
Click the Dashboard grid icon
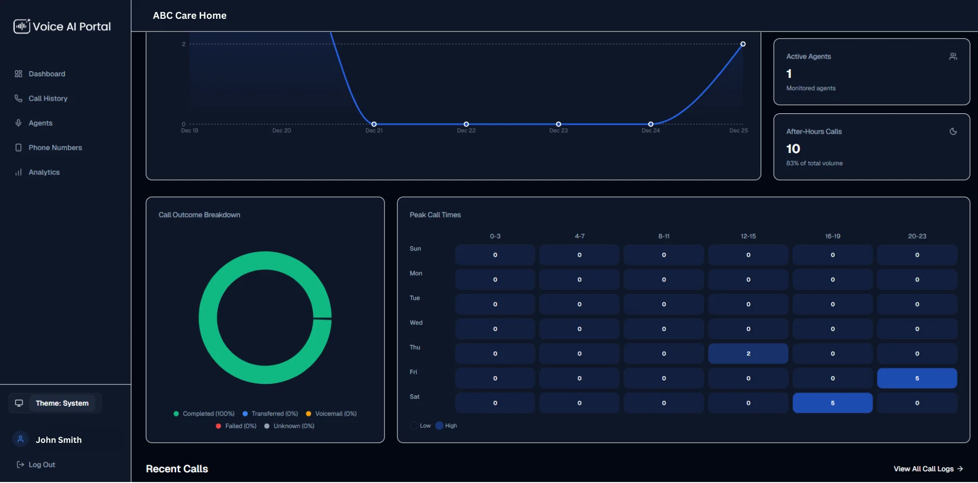18,74
